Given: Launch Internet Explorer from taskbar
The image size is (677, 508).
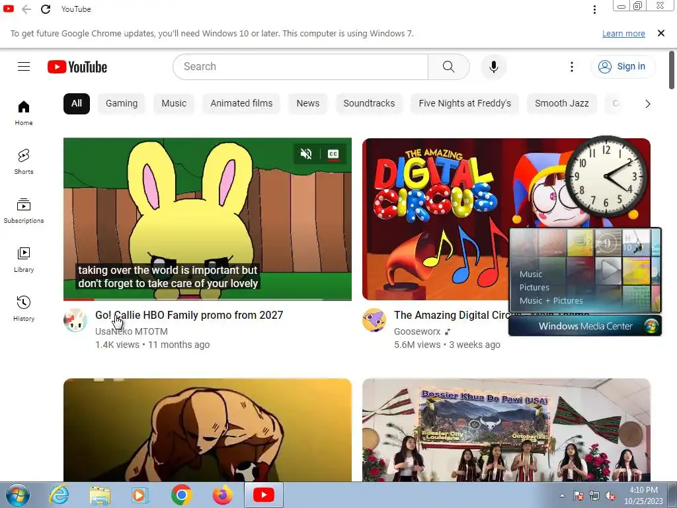Looking at the screenshot, I should tap(59, 495).
